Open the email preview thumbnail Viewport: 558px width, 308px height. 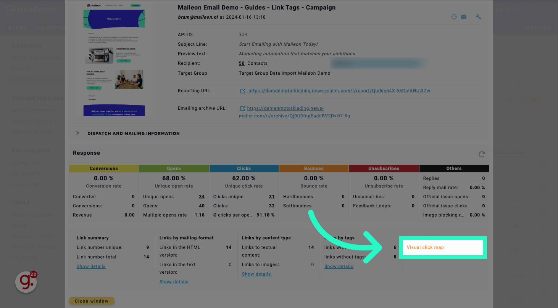pos(114,59)
